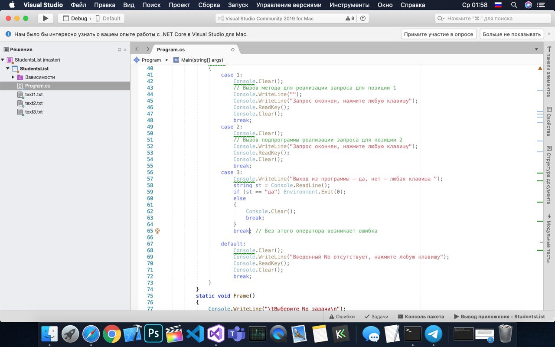Screen dimensions: 555x347
Task: Open the Telegram app in the Dock
Action: [x=434, y=334]
